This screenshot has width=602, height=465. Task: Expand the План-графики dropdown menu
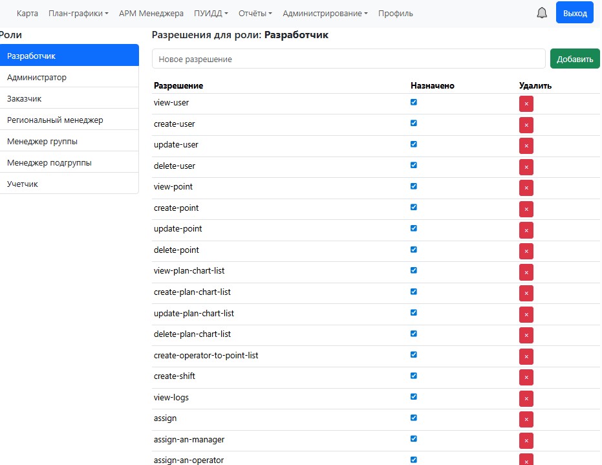(x=78, y=13)
